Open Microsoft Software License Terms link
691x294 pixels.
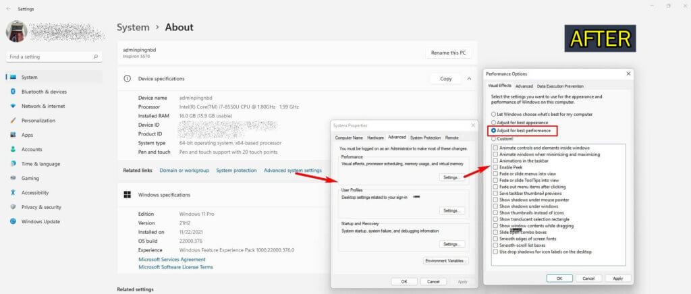(175, 267)
